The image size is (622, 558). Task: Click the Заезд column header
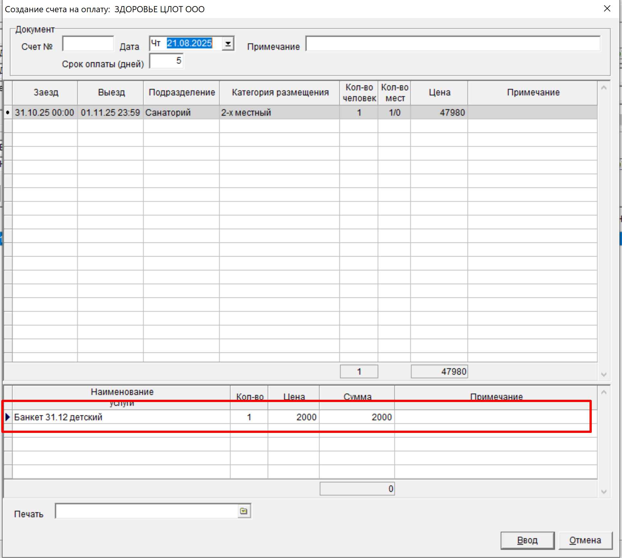46,93
